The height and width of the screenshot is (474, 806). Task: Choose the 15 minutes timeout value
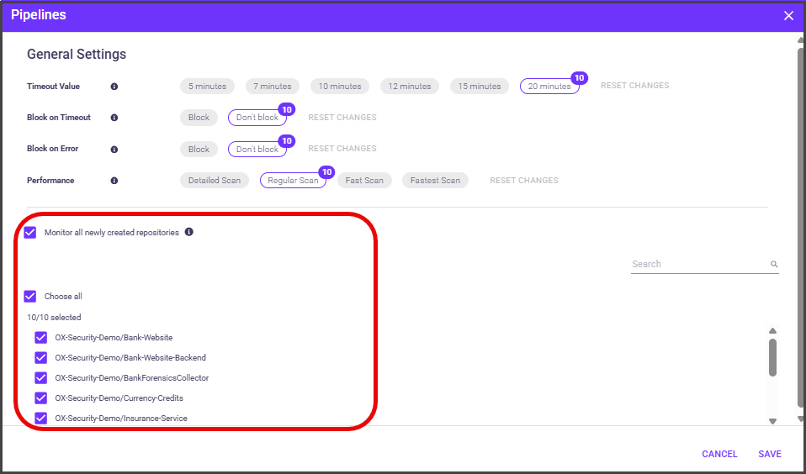pos(480,87)
